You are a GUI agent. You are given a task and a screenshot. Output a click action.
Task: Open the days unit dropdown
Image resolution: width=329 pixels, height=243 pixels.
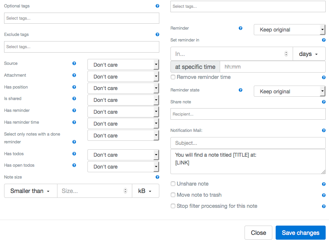[309, 54]
